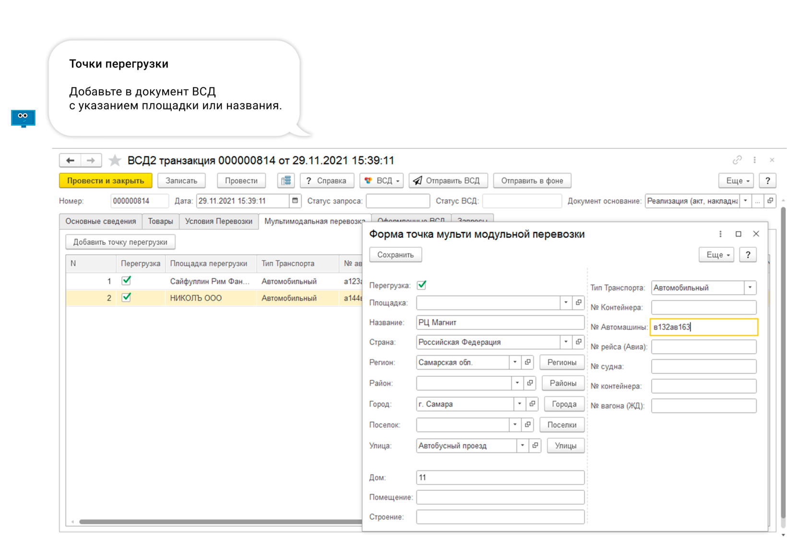This screenshot has width=806, height=557.
Task: Click Отправить в фоне button
Action: point(532,180)
